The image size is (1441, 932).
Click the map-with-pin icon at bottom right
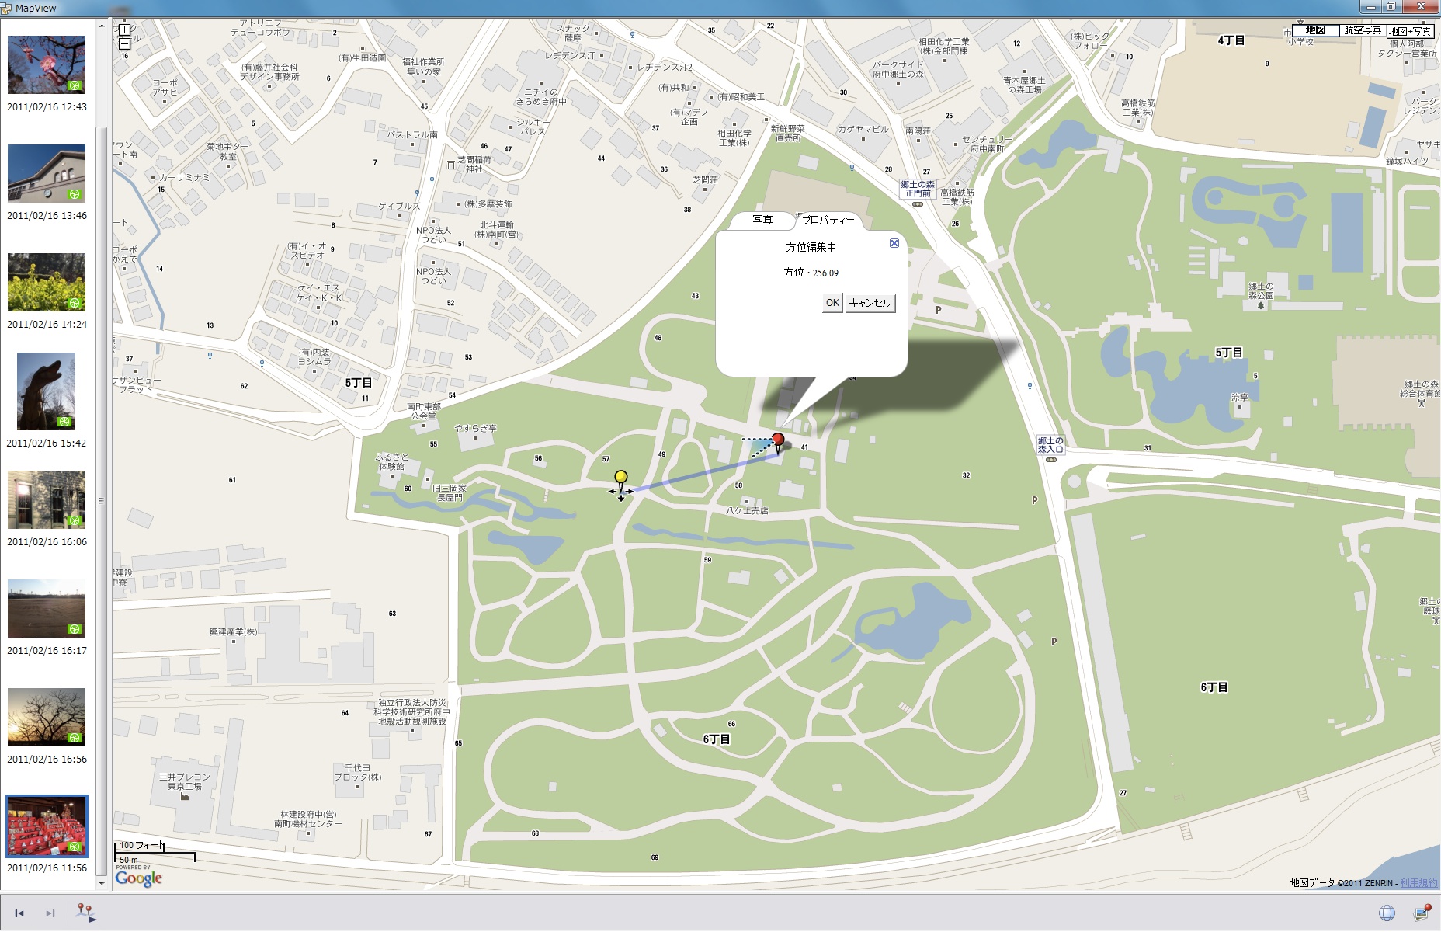(x=1422, y=913)
